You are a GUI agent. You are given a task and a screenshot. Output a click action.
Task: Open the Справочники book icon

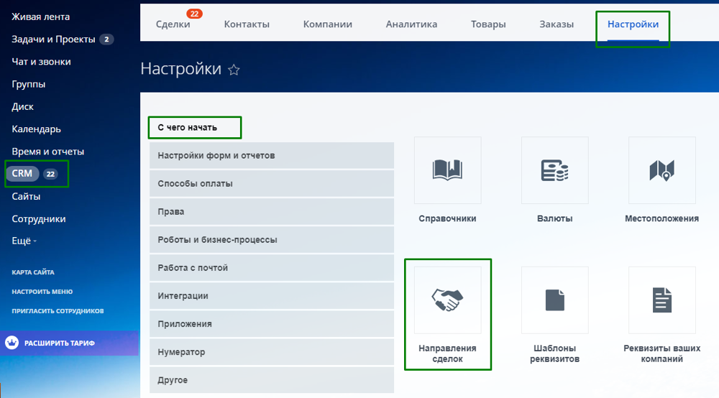447,170
